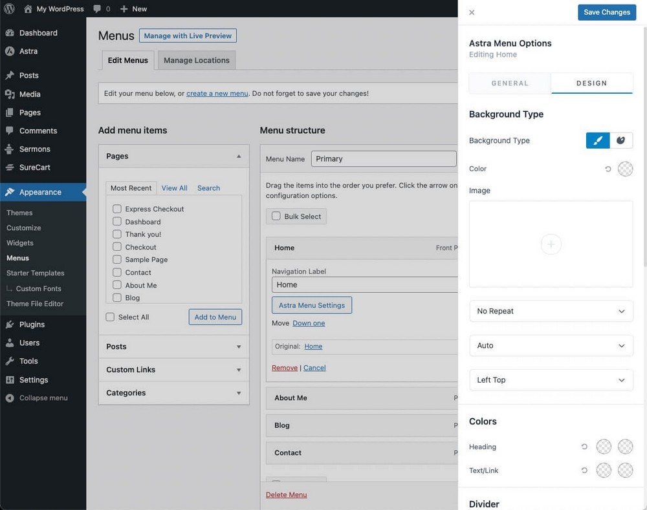Click the SureCart icon in sidebar
This screenshot has width=647, height=510.
(x=10, y=167)
